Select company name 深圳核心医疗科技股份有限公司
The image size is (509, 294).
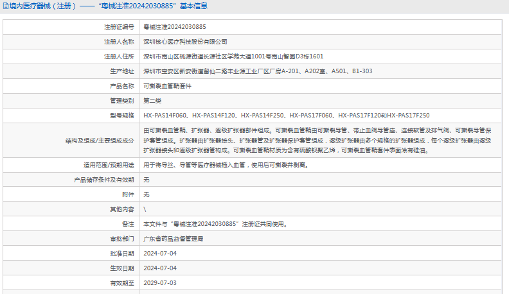[x=185, y=42]
